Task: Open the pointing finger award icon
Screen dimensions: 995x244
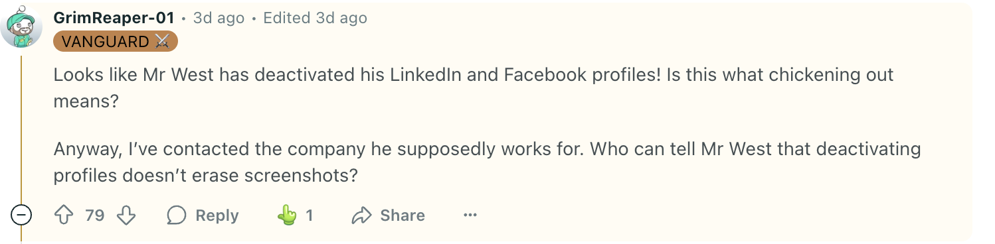Action: (x=287, y=215)
